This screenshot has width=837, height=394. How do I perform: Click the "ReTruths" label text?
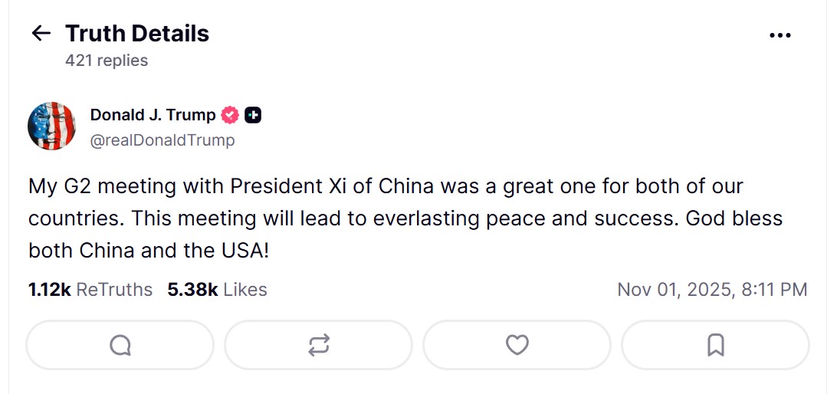click(x=114, y=290)
